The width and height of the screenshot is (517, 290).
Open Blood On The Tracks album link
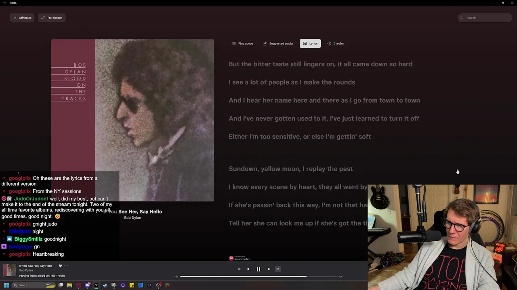click(51, 276)
